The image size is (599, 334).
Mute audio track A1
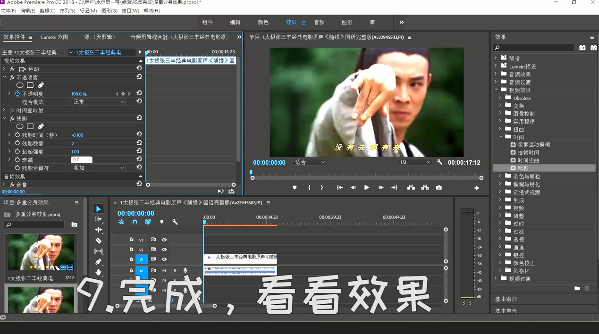pos(164,271)
